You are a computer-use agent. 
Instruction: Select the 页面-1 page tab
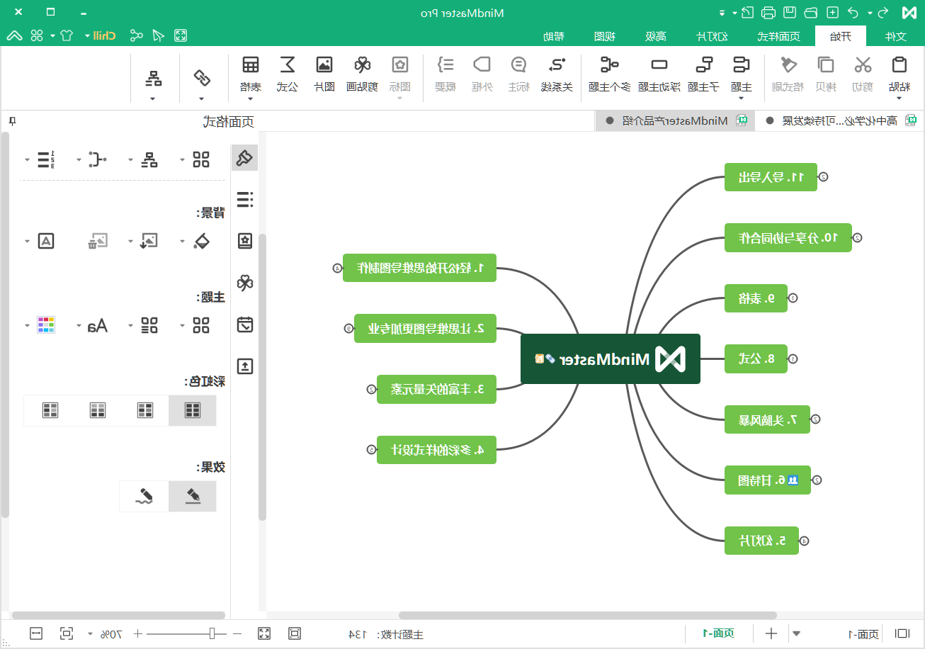(718, 633)
